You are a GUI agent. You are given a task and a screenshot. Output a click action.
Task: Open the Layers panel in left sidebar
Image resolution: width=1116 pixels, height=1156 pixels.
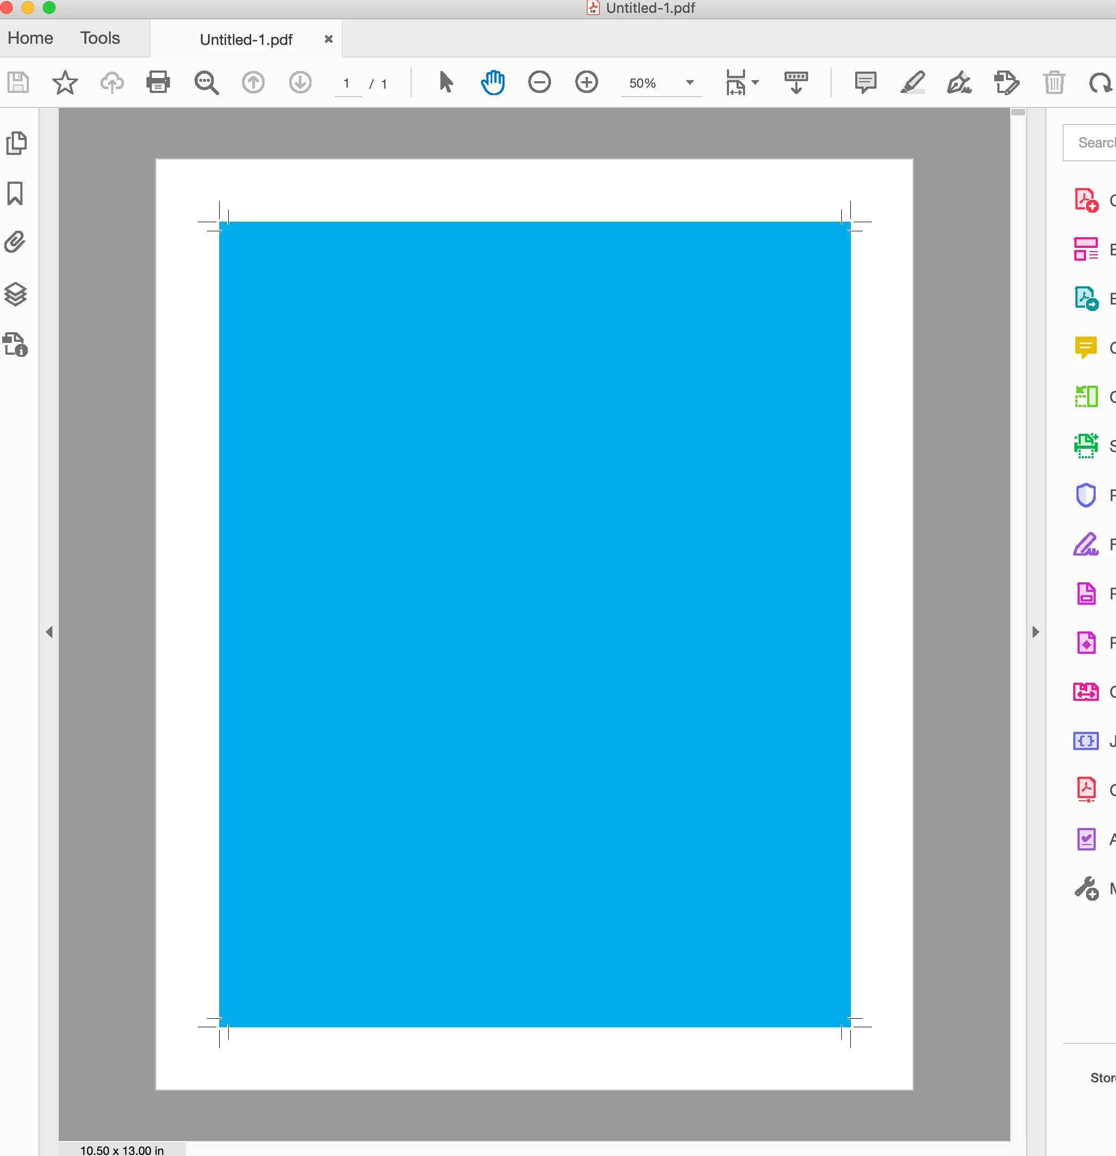pyautogui.click(x=16, y=294)
